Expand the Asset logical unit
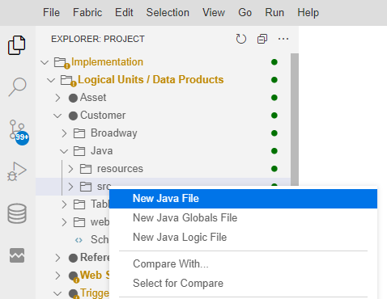The image size is (387, 299). coord(57,98)
